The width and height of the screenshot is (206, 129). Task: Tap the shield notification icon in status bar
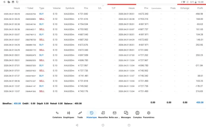[17, 2]
